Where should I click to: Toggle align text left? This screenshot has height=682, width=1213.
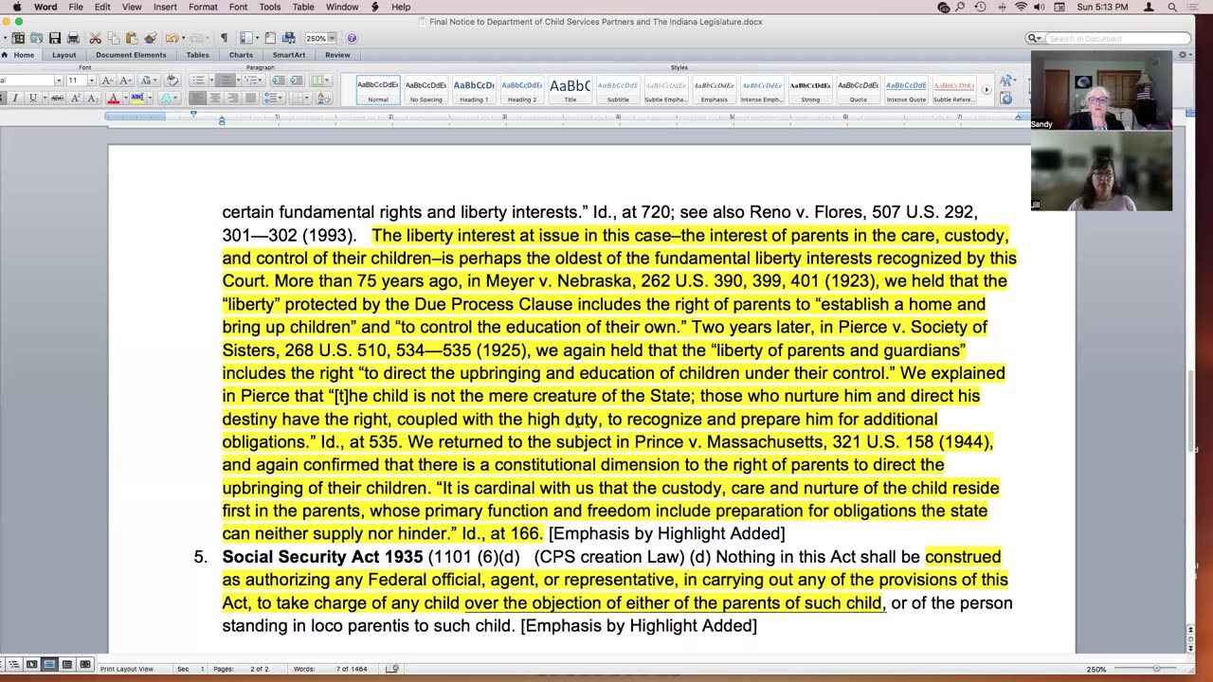point(197,98)
